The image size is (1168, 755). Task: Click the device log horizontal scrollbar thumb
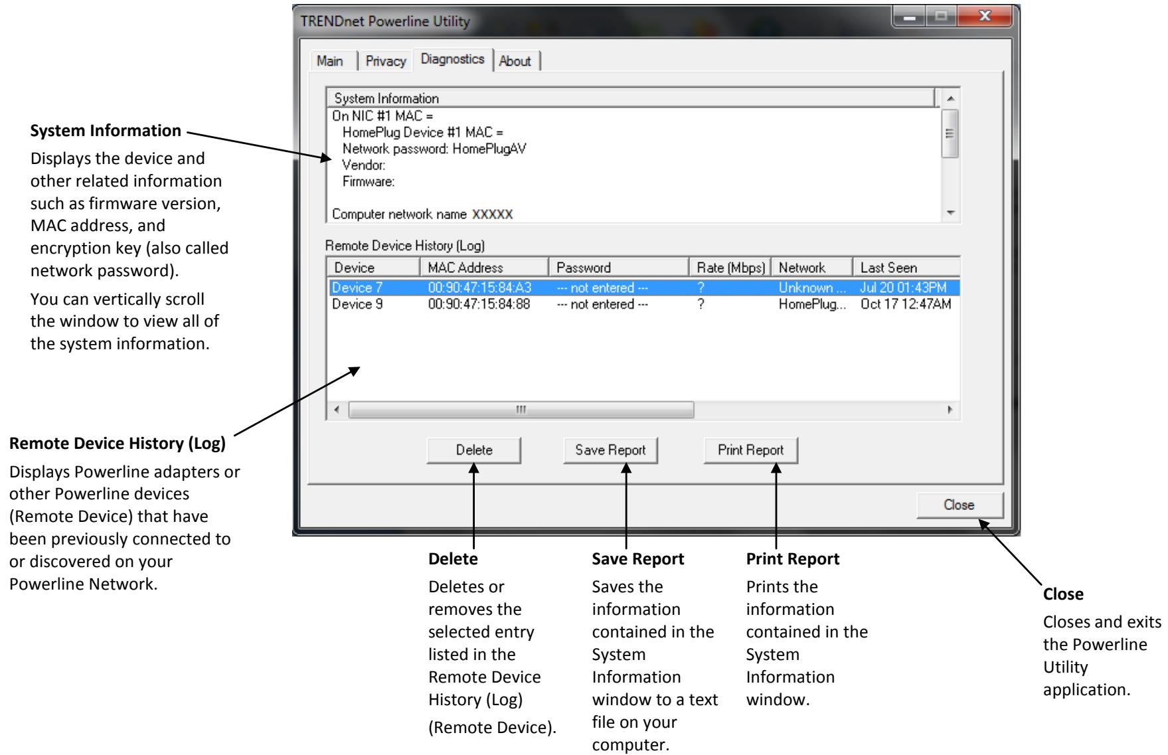(x=521, y=410)
